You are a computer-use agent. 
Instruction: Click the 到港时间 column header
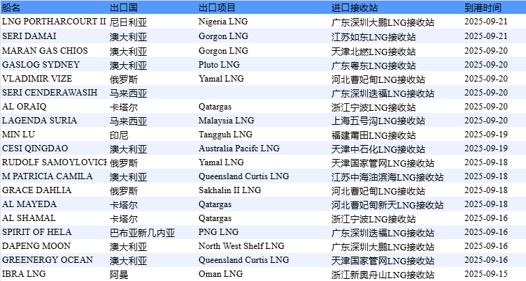483,8
